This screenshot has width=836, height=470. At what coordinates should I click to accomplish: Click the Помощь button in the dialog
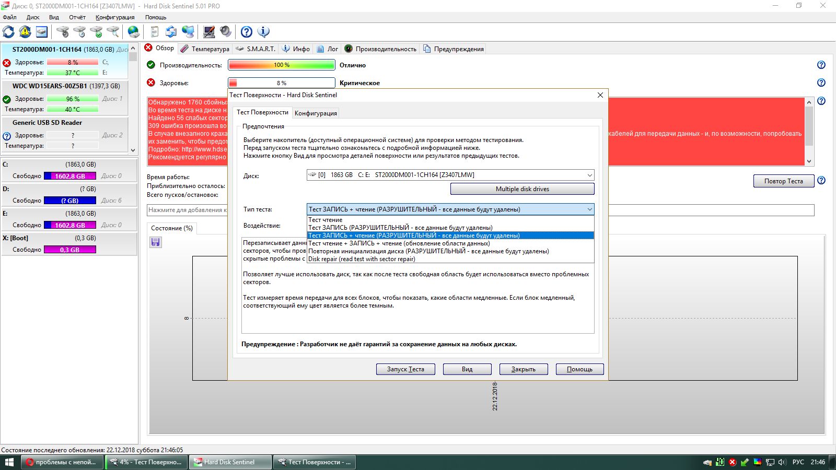point(580,369)
